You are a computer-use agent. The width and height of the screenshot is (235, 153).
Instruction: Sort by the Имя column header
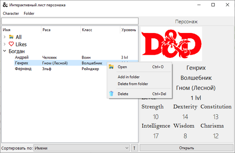(21, 30)
